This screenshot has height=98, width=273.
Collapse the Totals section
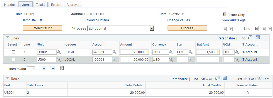tap(7, 78)
